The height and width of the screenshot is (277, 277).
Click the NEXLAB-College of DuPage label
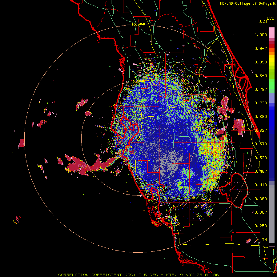(246, 3)
